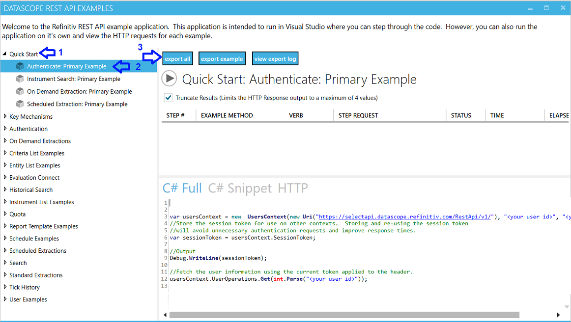Switch to the HTTP tab
The image size is (571, 322).
point(292,188)
